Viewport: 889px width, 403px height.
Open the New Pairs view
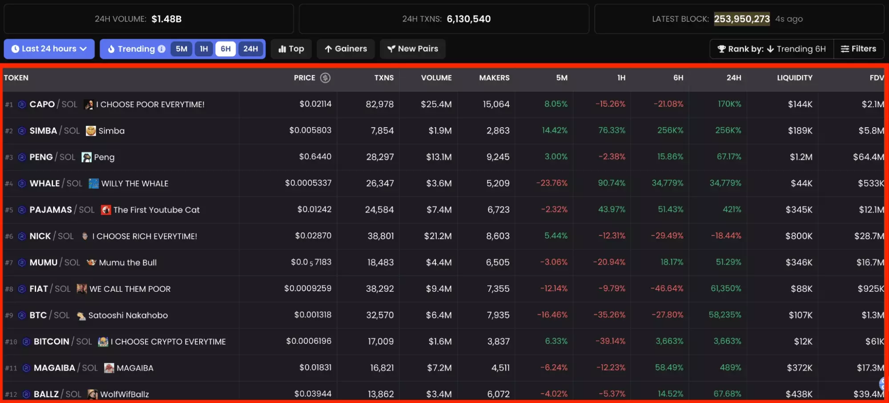(x=413, y=49)
